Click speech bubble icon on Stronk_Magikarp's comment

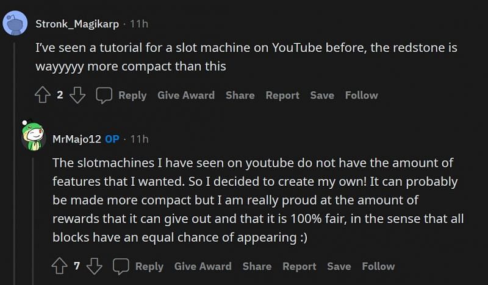pyautogui.click(x=104, y=95)
